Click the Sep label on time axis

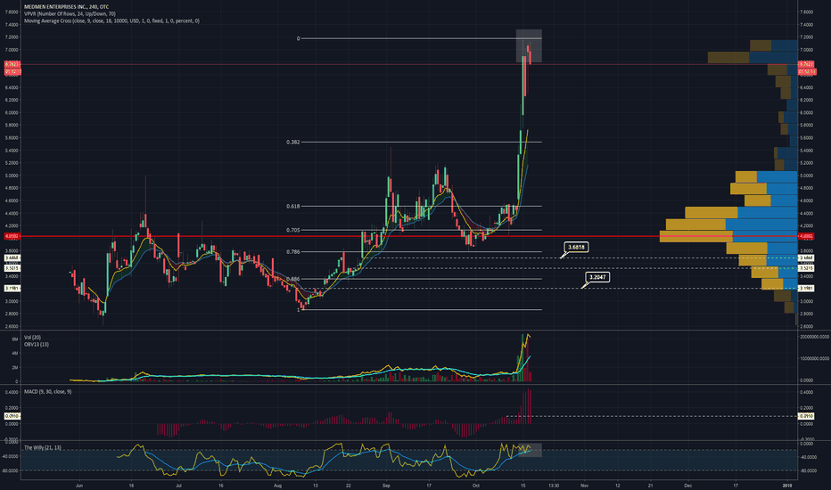[386, 486]
